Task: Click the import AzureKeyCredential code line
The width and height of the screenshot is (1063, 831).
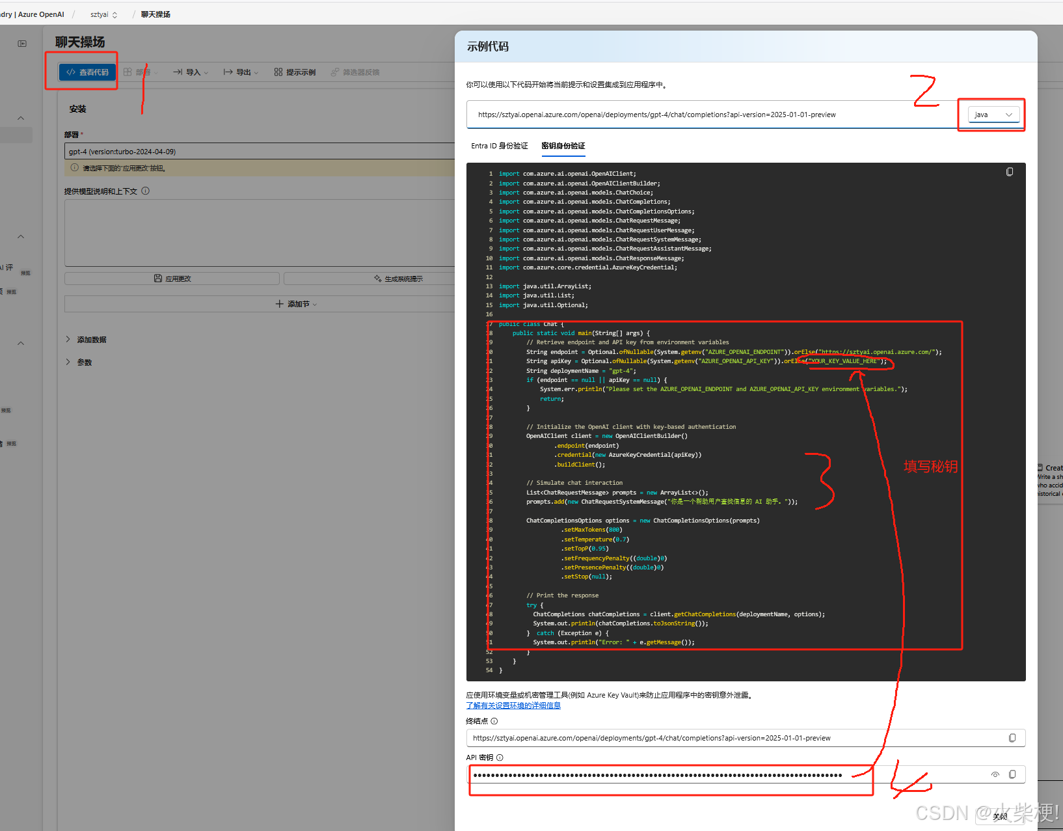Action: tap(588, 267)
